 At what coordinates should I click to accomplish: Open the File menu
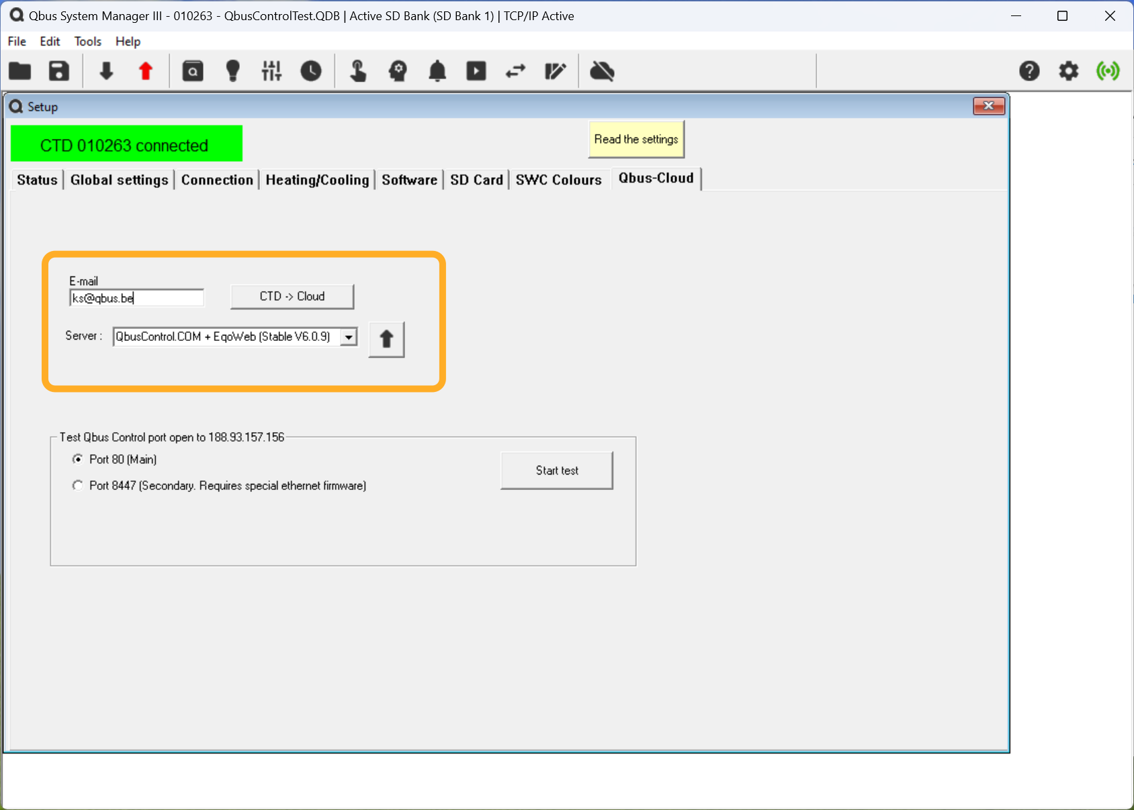coord(17,42)
